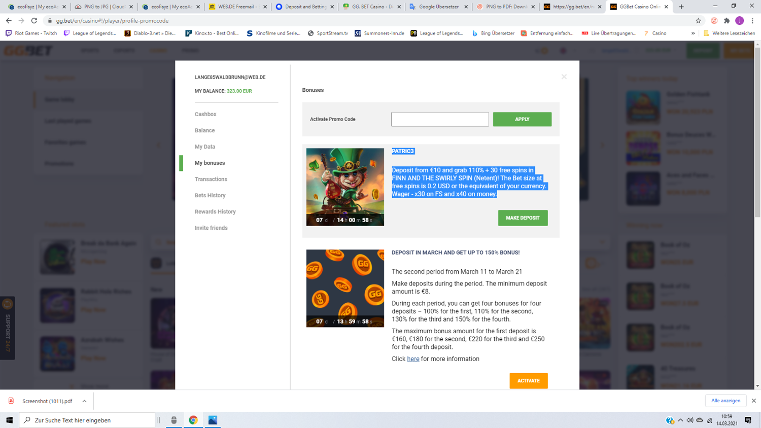The image size is (761, 428).
Task: Click the Windows Start button
Action: tap(9, 420)
